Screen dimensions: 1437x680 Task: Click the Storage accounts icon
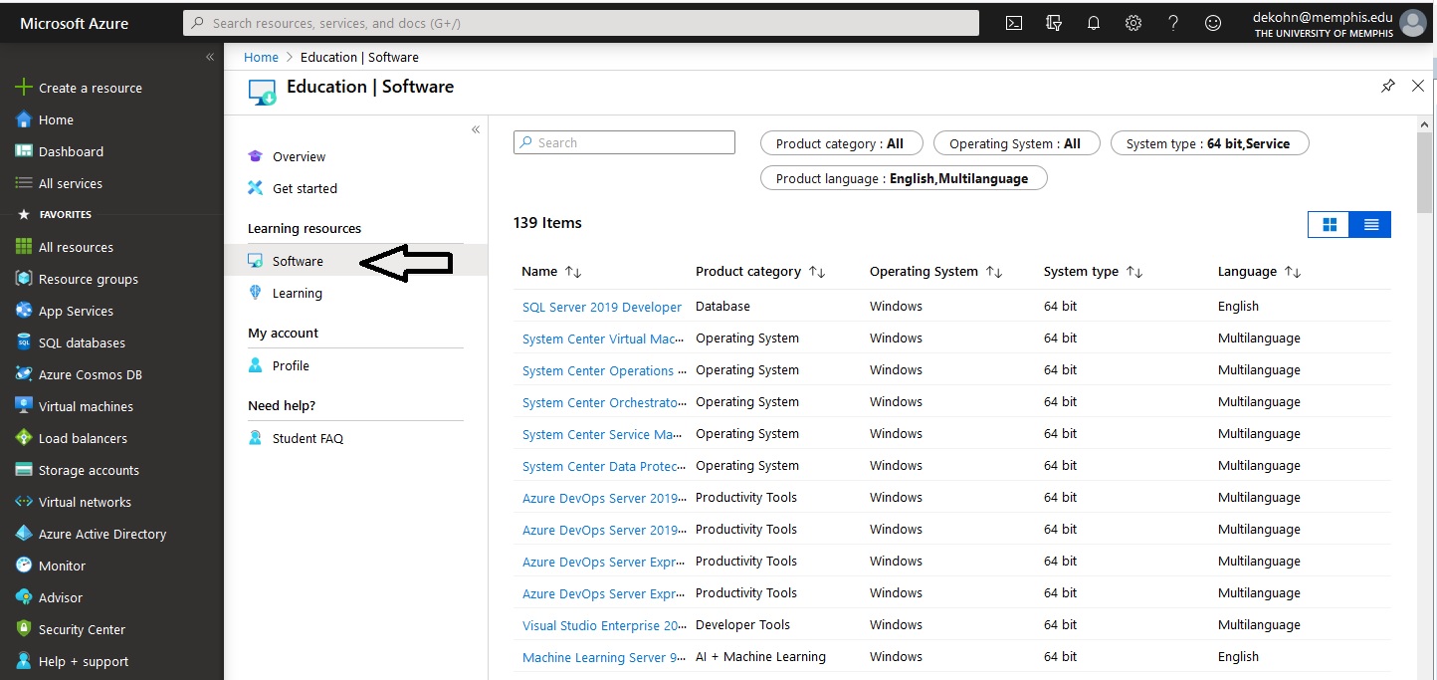click(24, 470)
